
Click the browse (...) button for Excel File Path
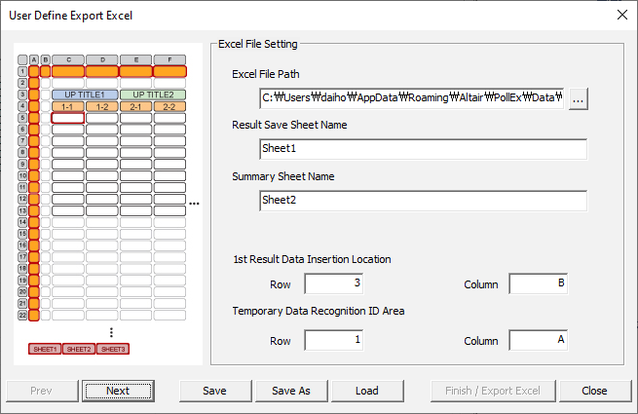pos(579,98)
